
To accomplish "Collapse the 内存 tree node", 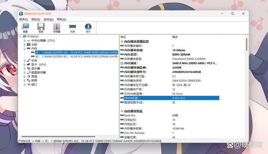I will pyautogui.click(x=24, y=49).
